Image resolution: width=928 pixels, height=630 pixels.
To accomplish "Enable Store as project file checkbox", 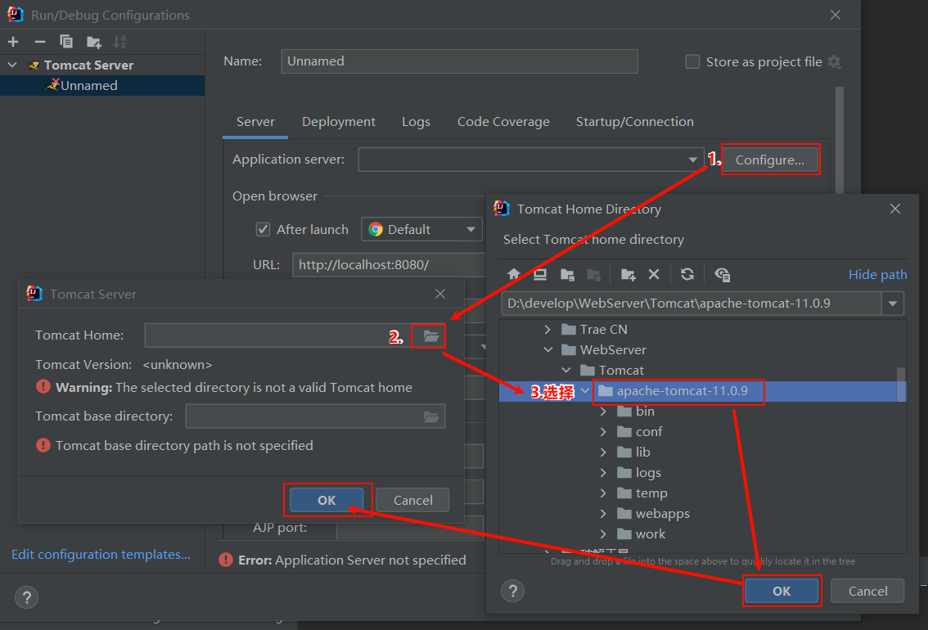I will tap(692, 61).
